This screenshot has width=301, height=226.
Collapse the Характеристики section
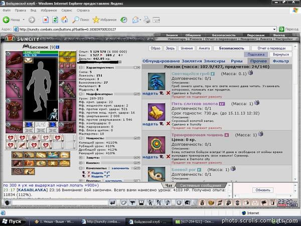pyautogui.click(x=81, y=68)
